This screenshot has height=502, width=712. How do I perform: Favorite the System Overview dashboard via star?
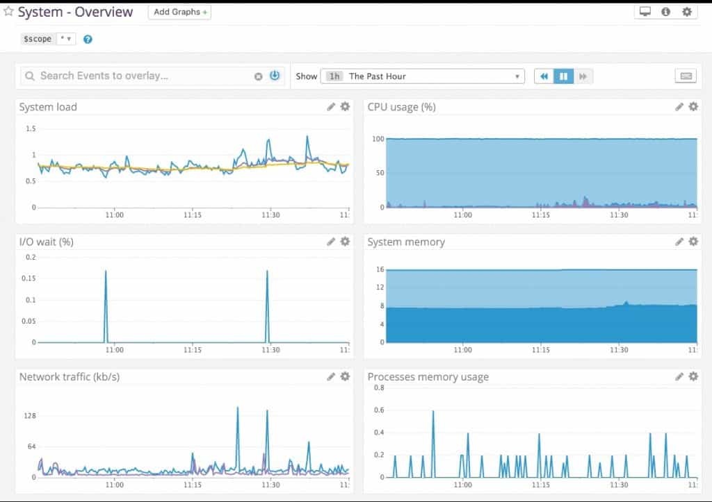click(x=10, y=11)
